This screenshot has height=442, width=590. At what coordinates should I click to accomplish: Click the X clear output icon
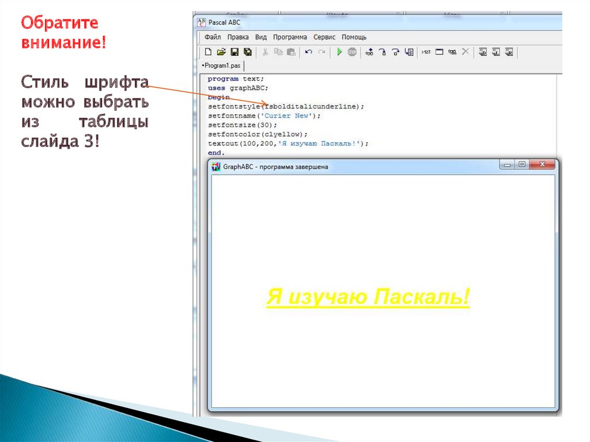466,52
